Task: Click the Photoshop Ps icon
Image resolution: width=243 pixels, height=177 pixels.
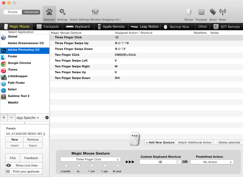Action: (4, 50)
